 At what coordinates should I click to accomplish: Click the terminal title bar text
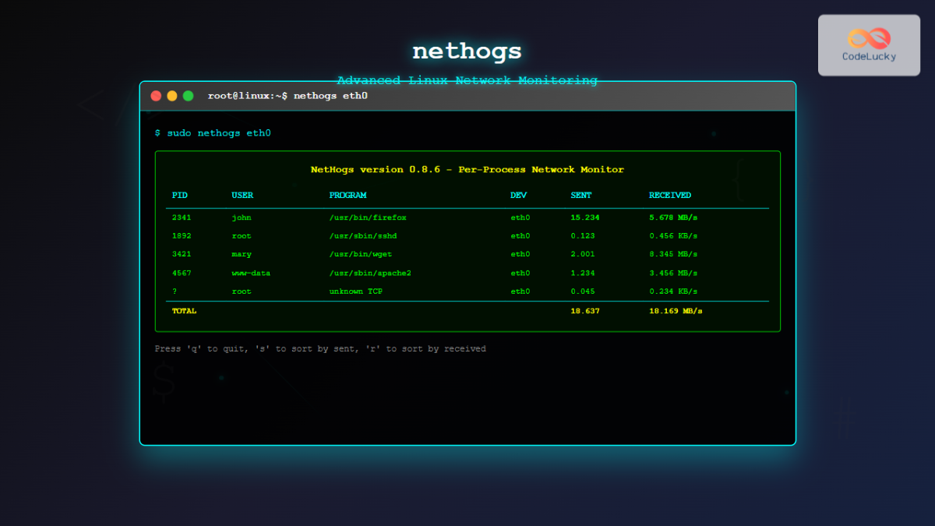click(x=287, y=95)
